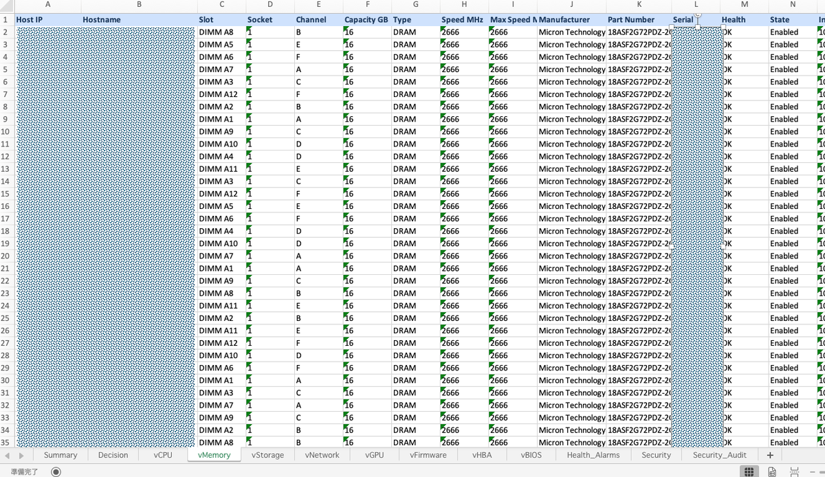Select column B header
Viewport: 825px width, 477px height.
tap(139, 5)
